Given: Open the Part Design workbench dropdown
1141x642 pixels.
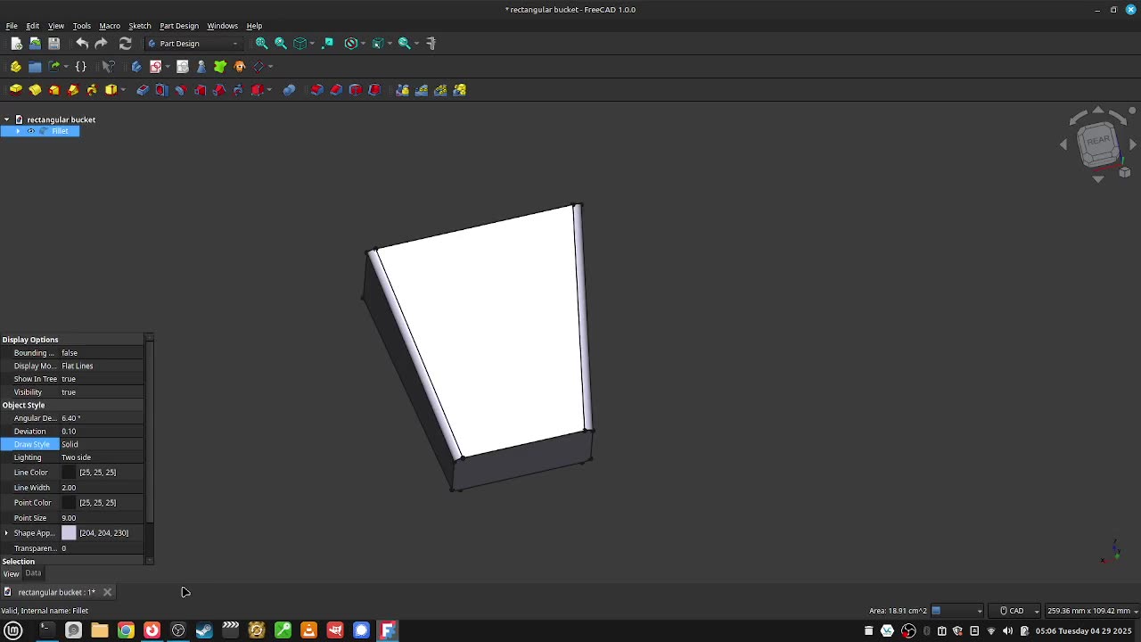Looking at the screenshot, I should click(194, 43).
